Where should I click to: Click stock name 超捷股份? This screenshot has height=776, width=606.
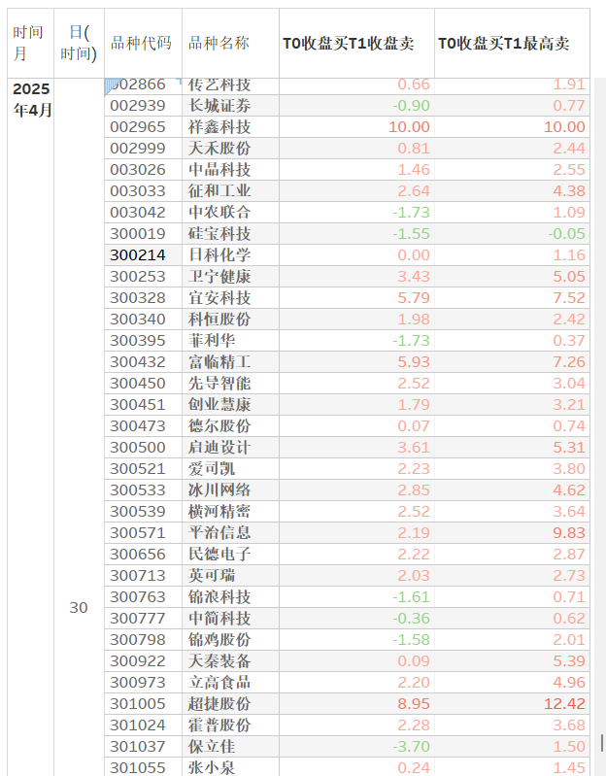(x=219, y=703)
